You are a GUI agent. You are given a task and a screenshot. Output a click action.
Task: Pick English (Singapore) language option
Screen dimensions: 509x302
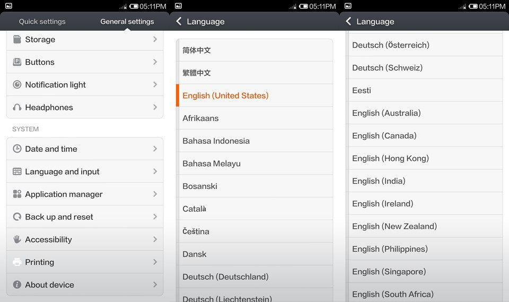tap(389, 271)
